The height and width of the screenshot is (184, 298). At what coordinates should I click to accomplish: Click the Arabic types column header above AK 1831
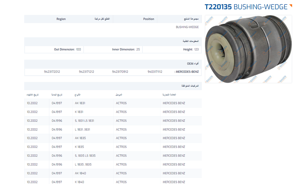(77, 95)
